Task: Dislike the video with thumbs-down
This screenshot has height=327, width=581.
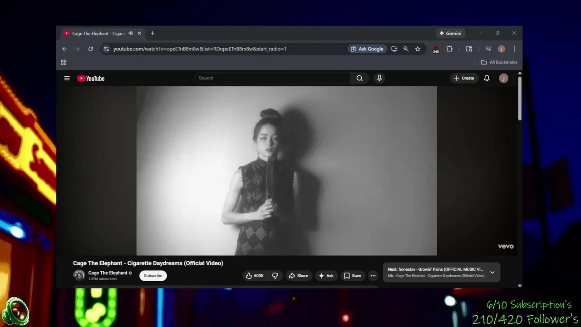Action: (x=275, y=276)
